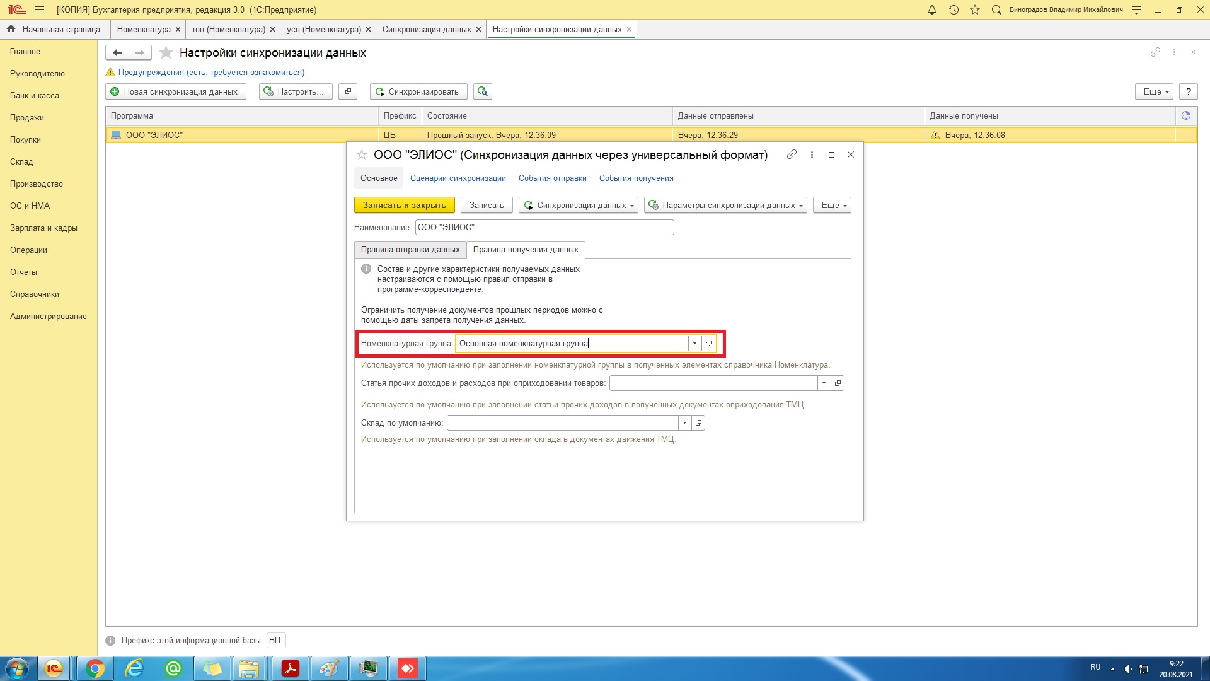This screenshot has height=681, width=1210.
Task: Click the info icon near Префикс этой информационной базы
Action: 110,641
